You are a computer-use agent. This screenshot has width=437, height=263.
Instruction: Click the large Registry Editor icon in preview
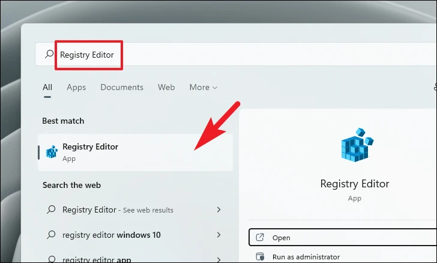(357, 145)
